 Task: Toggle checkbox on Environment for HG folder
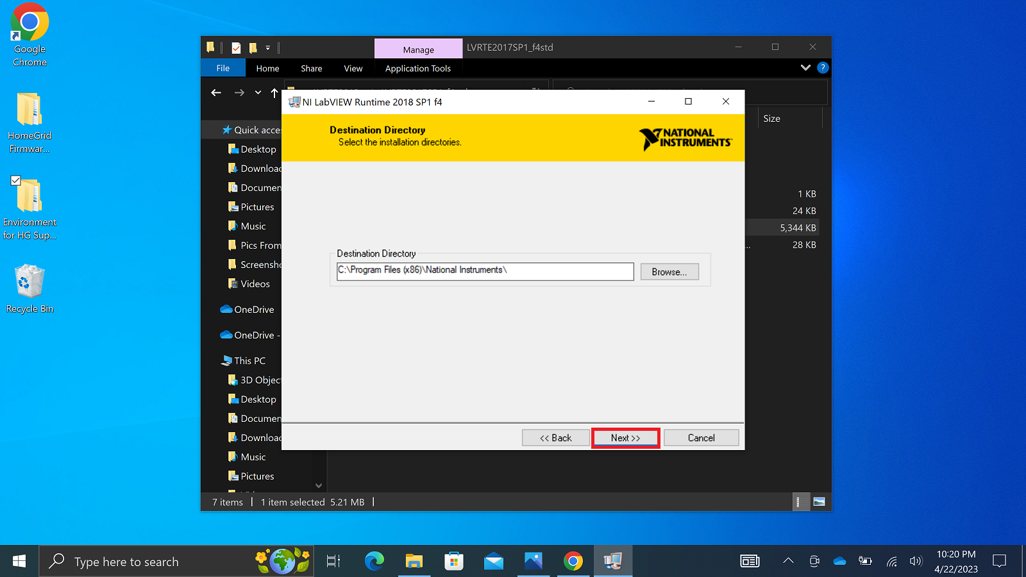[16, 181]
